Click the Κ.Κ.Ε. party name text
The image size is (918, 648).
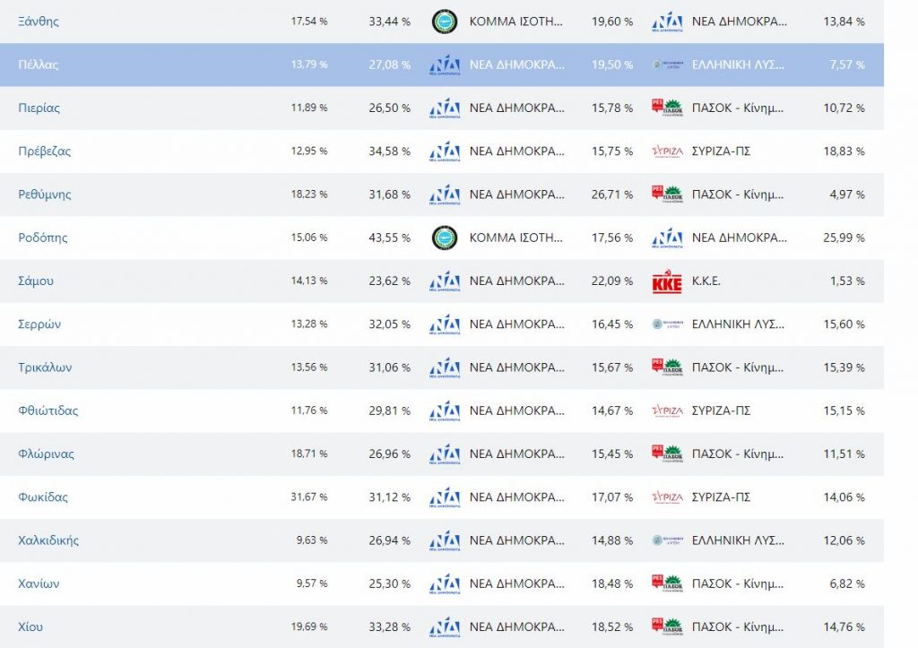706,281
